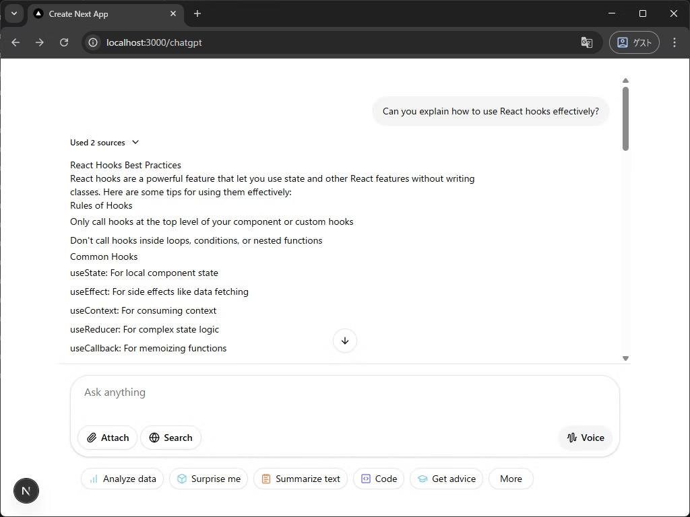Click the Search globe button

[170, 438]
